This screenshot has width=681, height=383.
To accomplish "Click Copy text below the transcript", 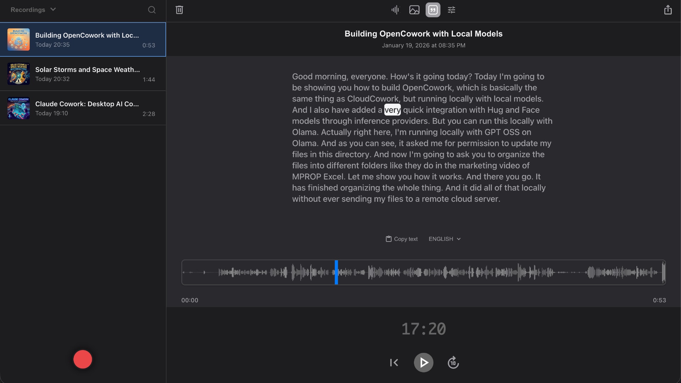I will point(402,239).
